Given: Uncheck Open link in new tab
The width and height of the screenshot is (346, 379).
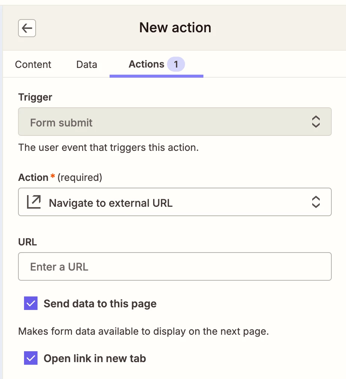Looking at the screenshot, I should pos(31,358).
